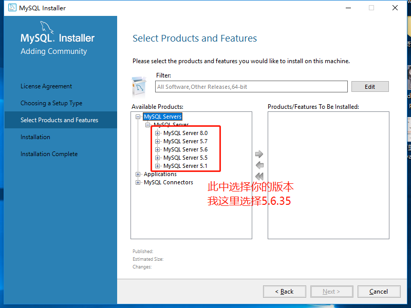The height and width of the screenshot is (308, 411).
Task: Select MySQL Server 5.7 in the tree
Action: [x=185, y=141]
